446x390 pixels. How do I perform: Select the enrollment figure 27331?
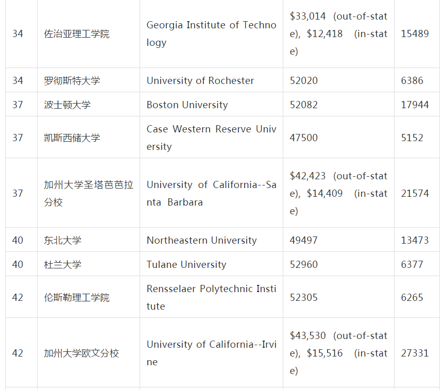coord(415,353)
